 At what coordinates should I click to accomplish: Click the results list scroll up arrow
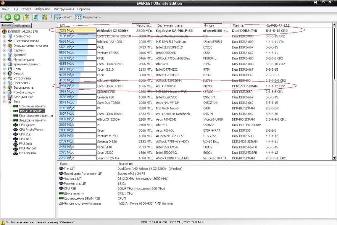click(x=334, y=25)
